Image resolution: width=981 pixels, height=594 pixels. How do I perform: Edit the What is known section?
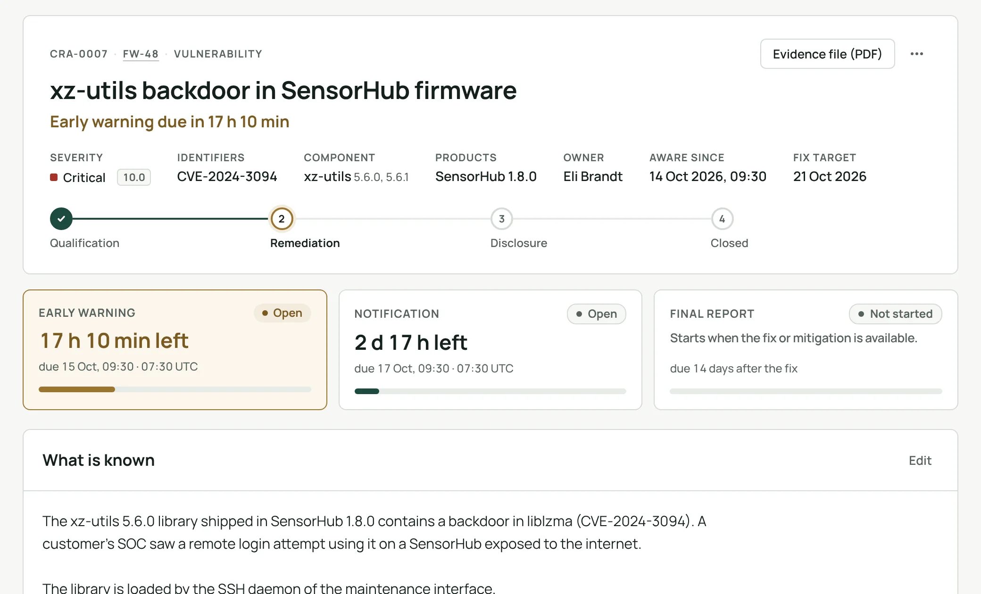pyautogui.click(x=920, y=460)
